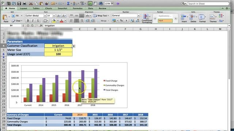Click the Undo arrow icon
The width and height of the screenshot is (234, 131).
tap(53, 3)
